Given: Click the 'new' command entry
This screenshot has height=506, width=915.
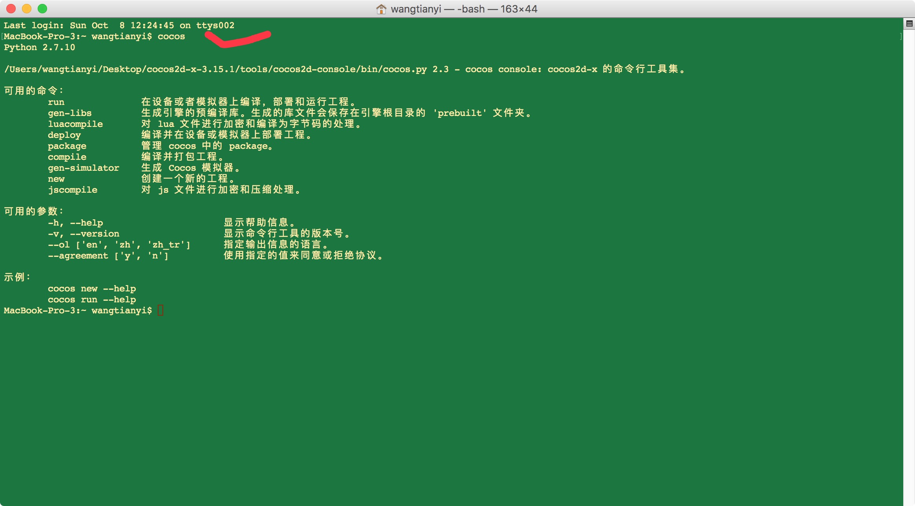Looking at the screenshot, I should [x=56, y=179].
